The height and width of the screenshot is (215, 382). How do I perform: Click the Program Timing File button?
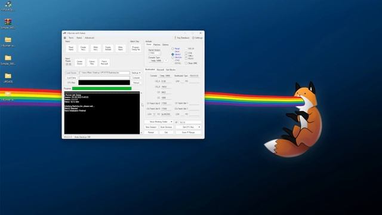(x=135, y=48)
